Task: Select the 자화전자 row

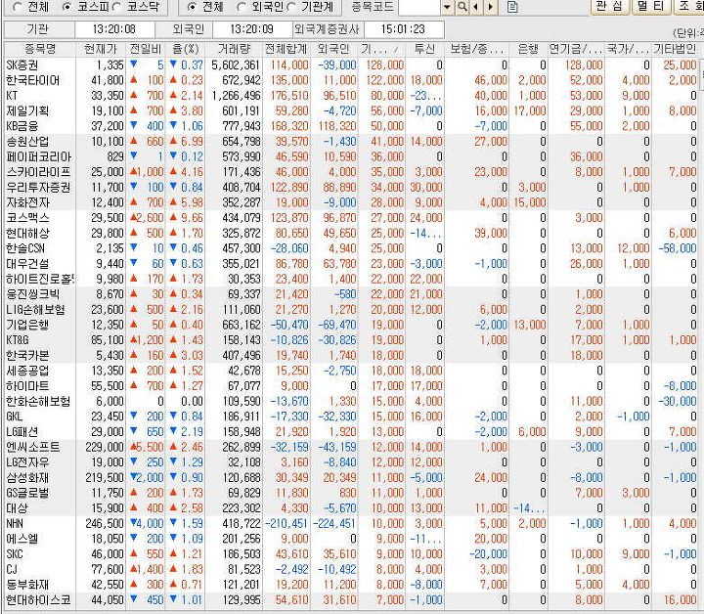Action: point(351,202)
